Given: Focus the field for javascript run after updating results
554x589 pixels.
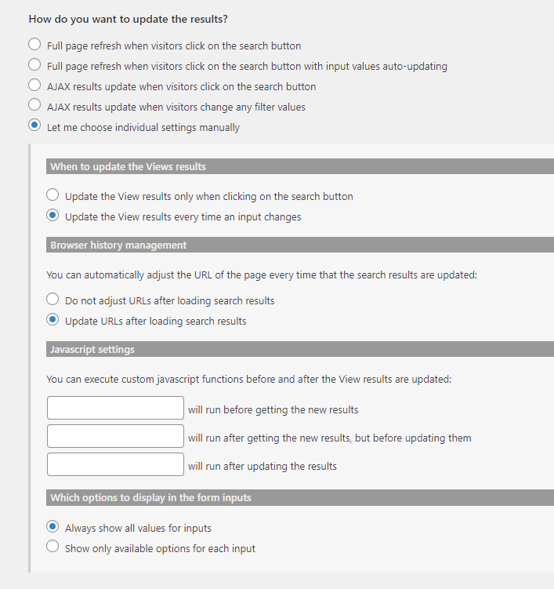Looking at the screenshot, I should pyautogui.click(x=116, y=464).
